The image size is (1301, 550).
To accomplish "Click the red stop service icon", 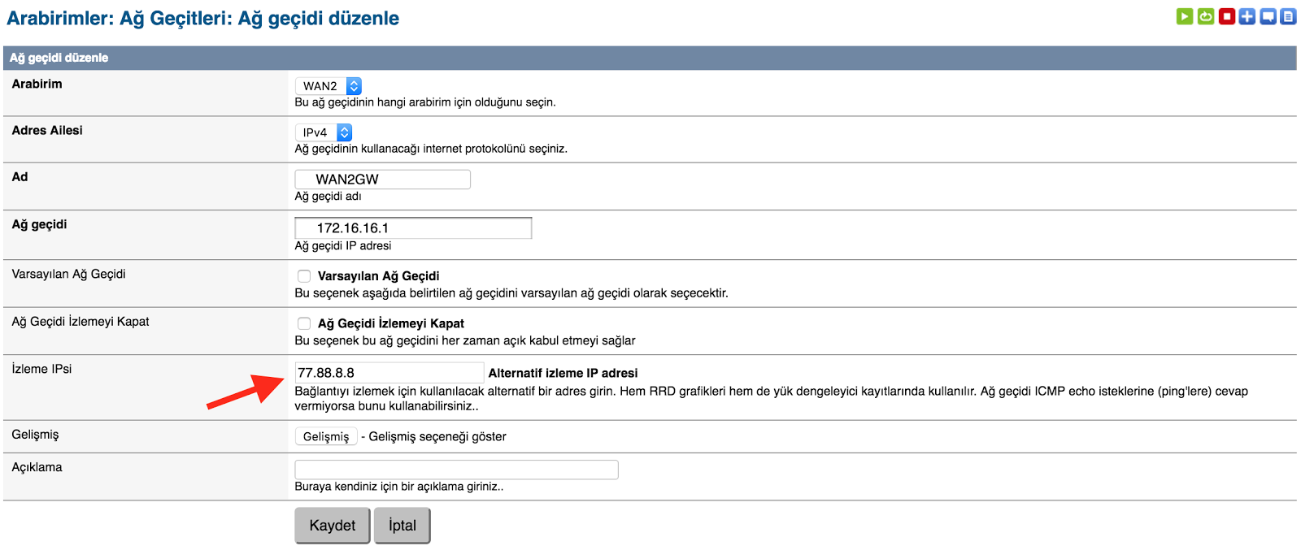I will [1227, 16].
